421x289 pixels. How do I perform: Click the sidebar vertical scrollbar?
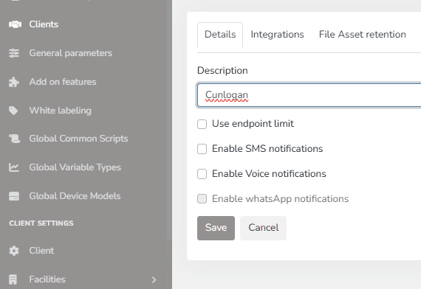coord(169,119)
